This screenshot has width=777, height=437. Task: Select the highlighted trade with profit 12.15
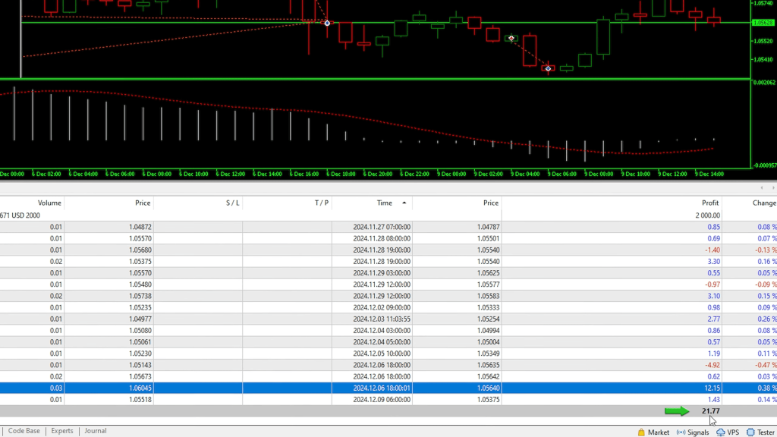pos(379,388)
